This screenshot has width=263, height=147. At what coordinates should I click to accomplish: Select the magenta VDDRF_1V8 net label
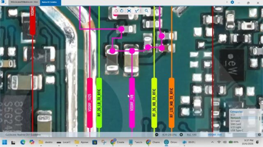pyautogui.click(x=132, y=102)
